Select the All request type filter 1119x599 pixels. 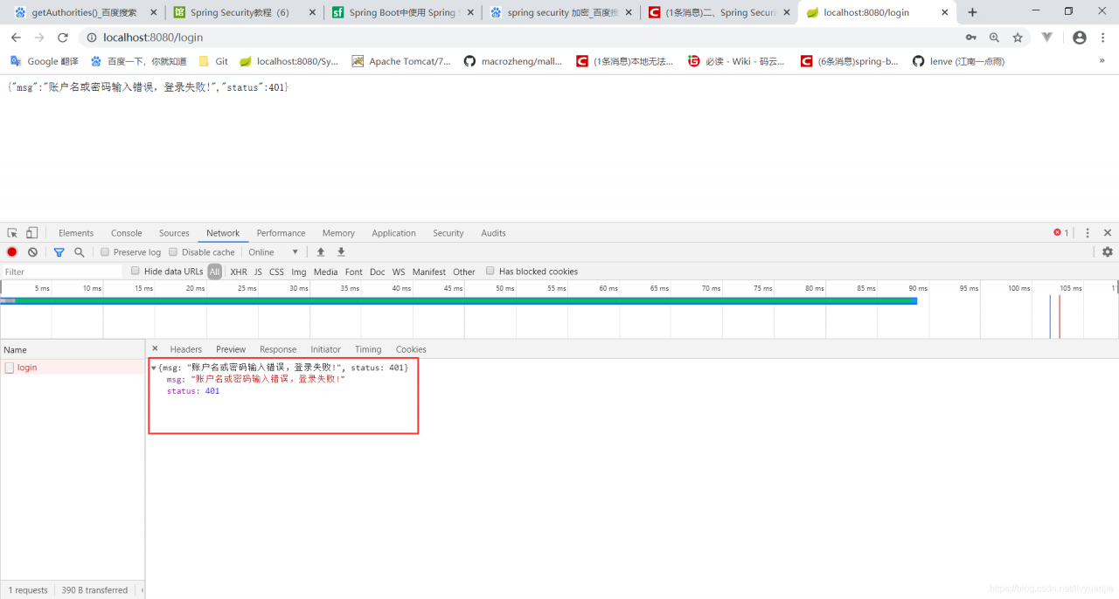pyautogui.click(x=214, y=272)
